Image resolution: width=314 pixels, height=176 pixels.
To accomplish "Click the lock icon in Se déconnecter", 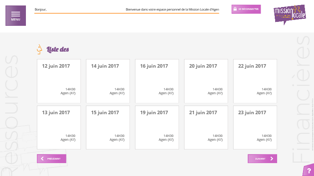I will (235, 9).
